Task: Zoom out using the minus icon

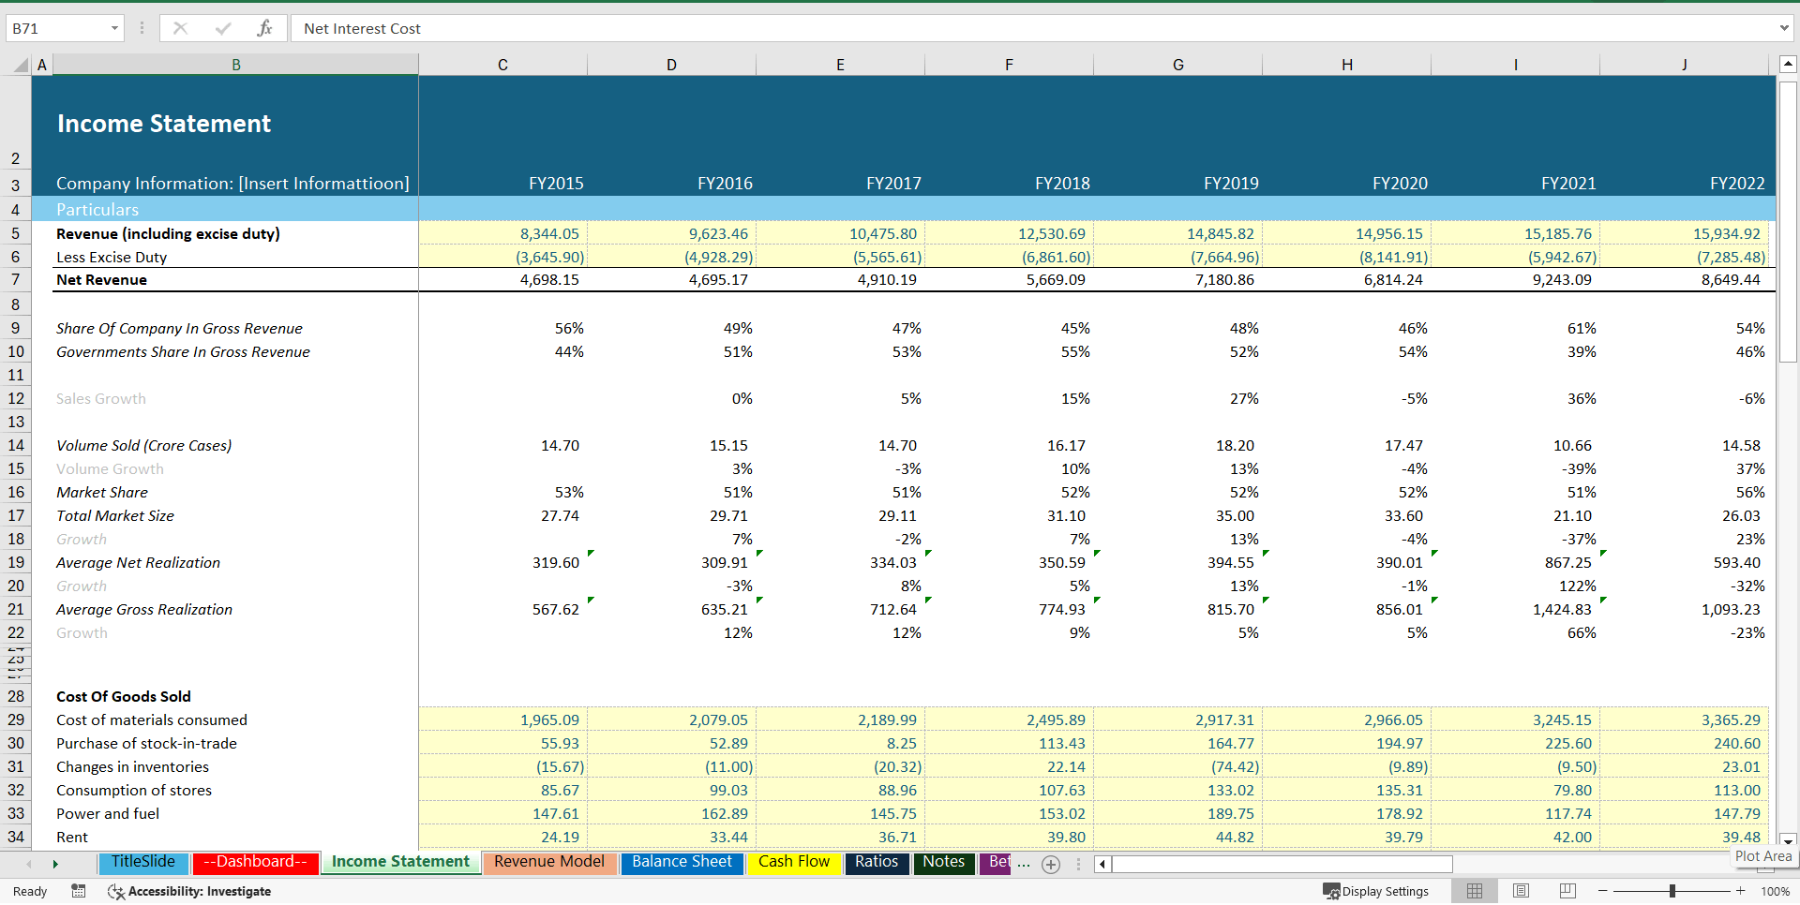Action: (1603, 891)
